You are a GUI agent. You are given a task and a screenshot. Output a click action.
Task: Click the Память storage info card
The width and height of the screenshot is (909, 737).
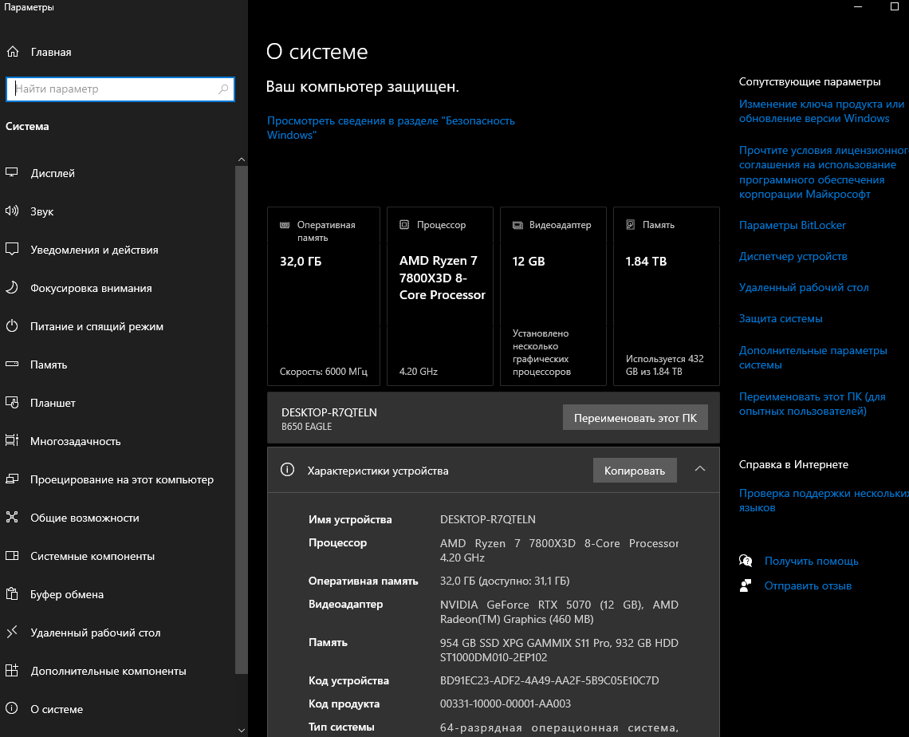pyautogui.click(x=666, y=296)
